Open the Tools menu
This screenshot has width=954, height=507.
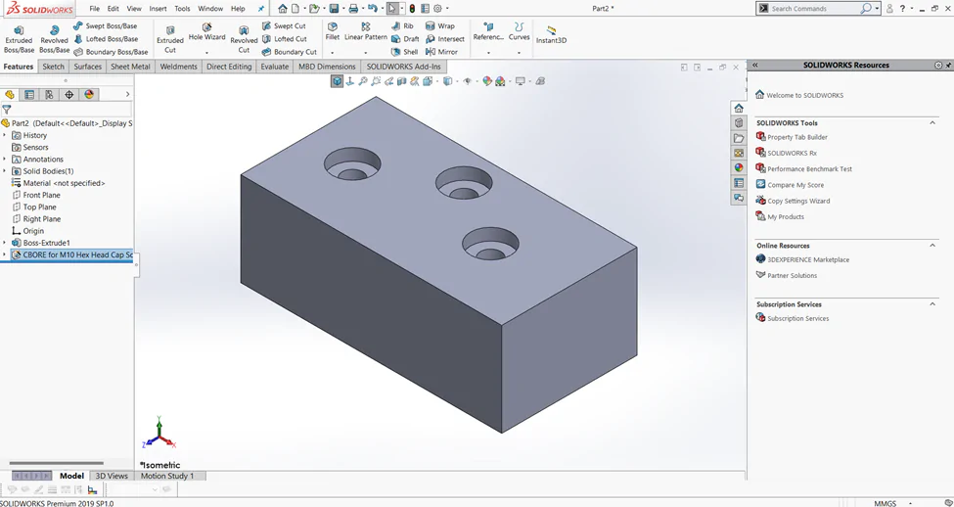(x=182, y=9)
